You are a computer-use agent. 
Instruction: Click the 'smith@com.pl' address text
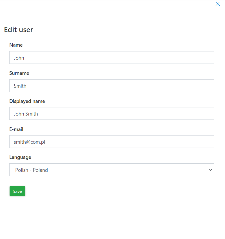[30, 142]
